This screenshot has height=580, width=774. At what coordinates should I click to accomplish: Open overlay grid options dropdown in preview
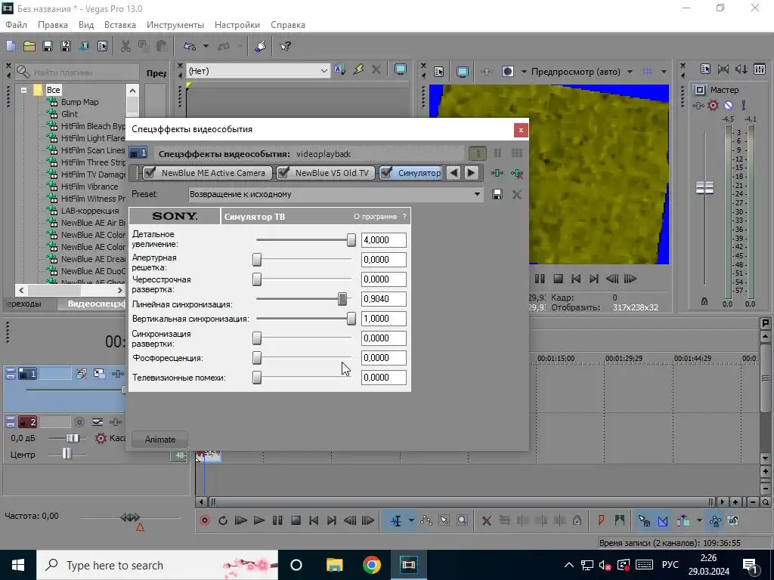click(x=664, y=72)
